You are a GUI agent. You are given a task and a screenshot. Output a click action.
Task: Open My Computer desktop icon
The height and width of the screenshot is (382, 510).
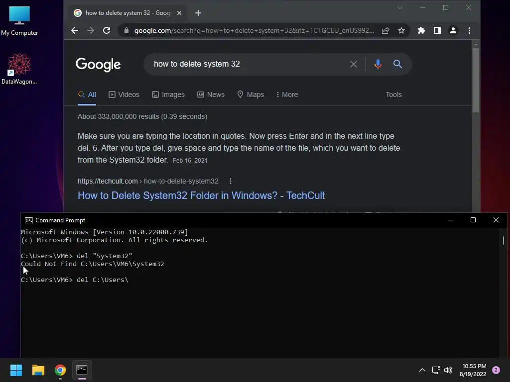19,20
